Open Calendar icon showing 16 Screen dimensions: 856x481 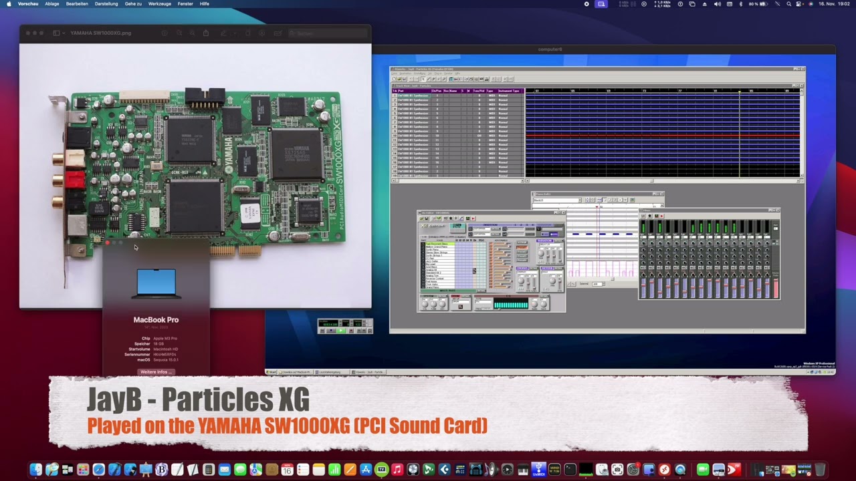point(287,470)
